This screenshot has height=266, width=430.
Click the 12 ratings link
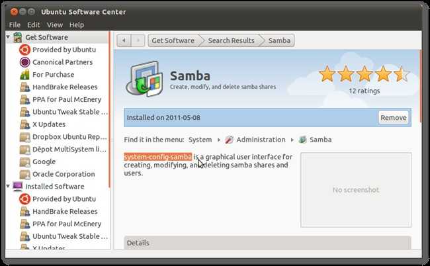pos(365,91)
